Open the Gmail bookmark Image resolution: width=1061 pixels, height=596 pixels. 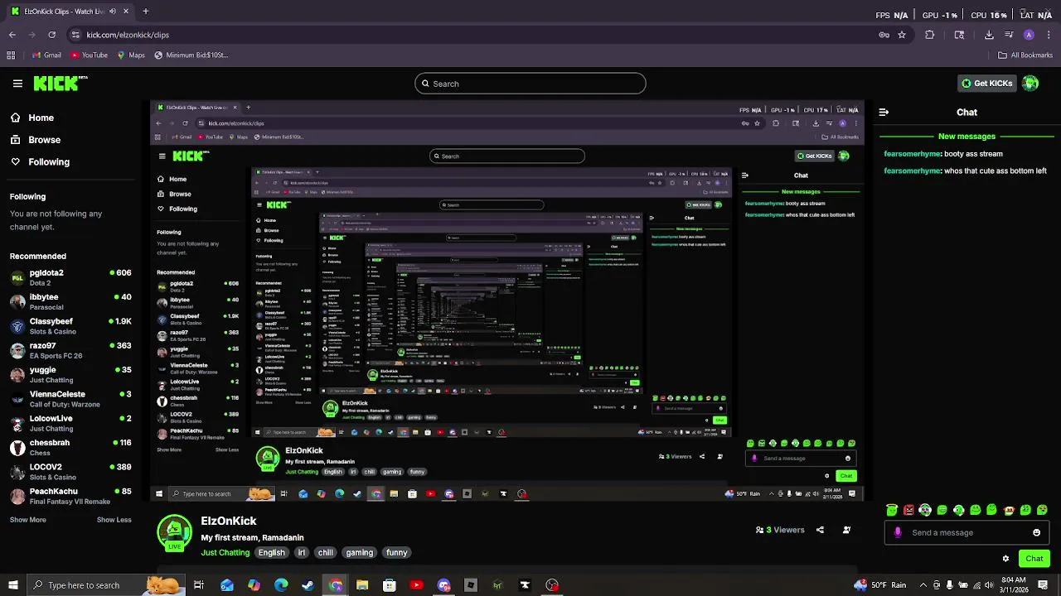(x=46, y=55)
